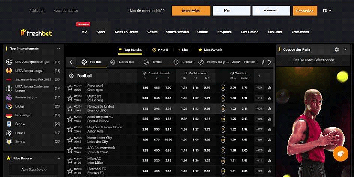
Task: Expand +224 markets for Feyenoord match
Action: (x=259, y=88)
